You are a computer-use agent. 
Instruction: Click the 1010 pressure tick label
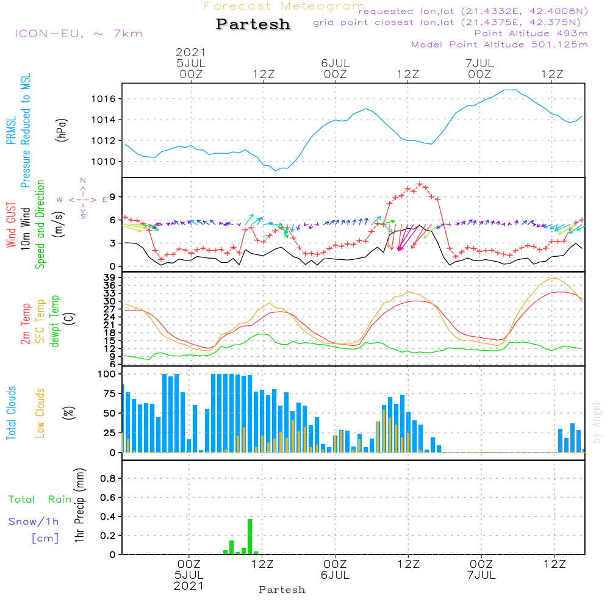tap(104, 162)
